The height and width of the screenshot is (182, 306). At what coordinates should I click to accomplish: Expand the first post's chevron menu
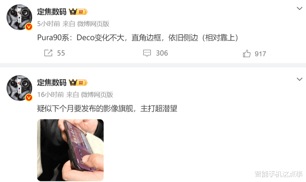[299, 9]
